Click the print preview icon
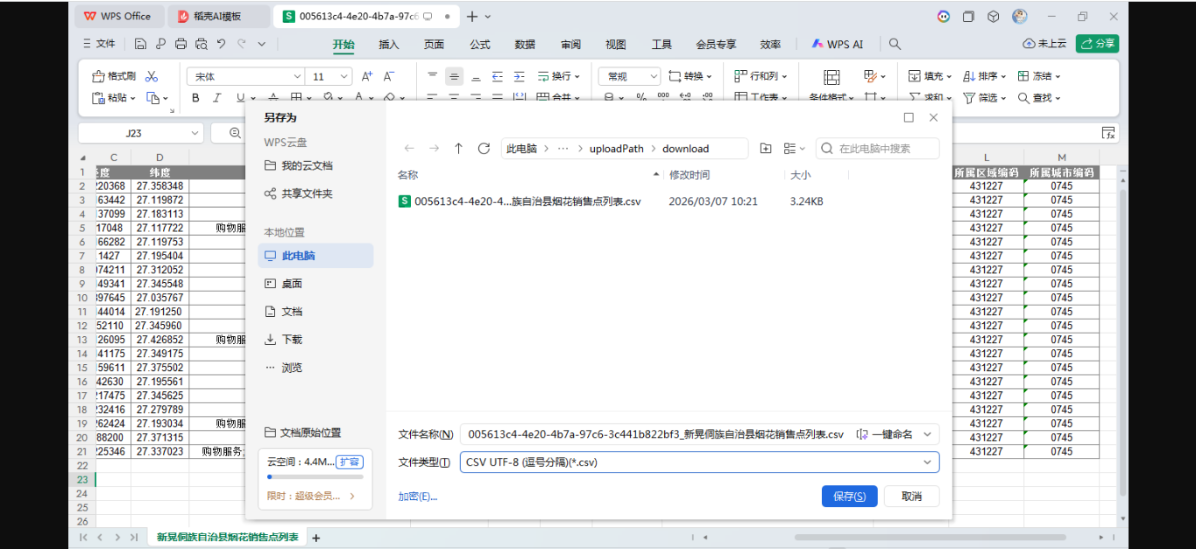 (202, 44)
